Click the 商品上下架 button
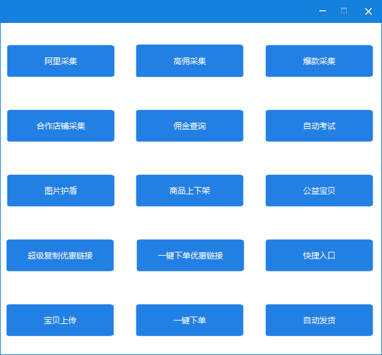The image size is (382, 355). click(190, 190)
